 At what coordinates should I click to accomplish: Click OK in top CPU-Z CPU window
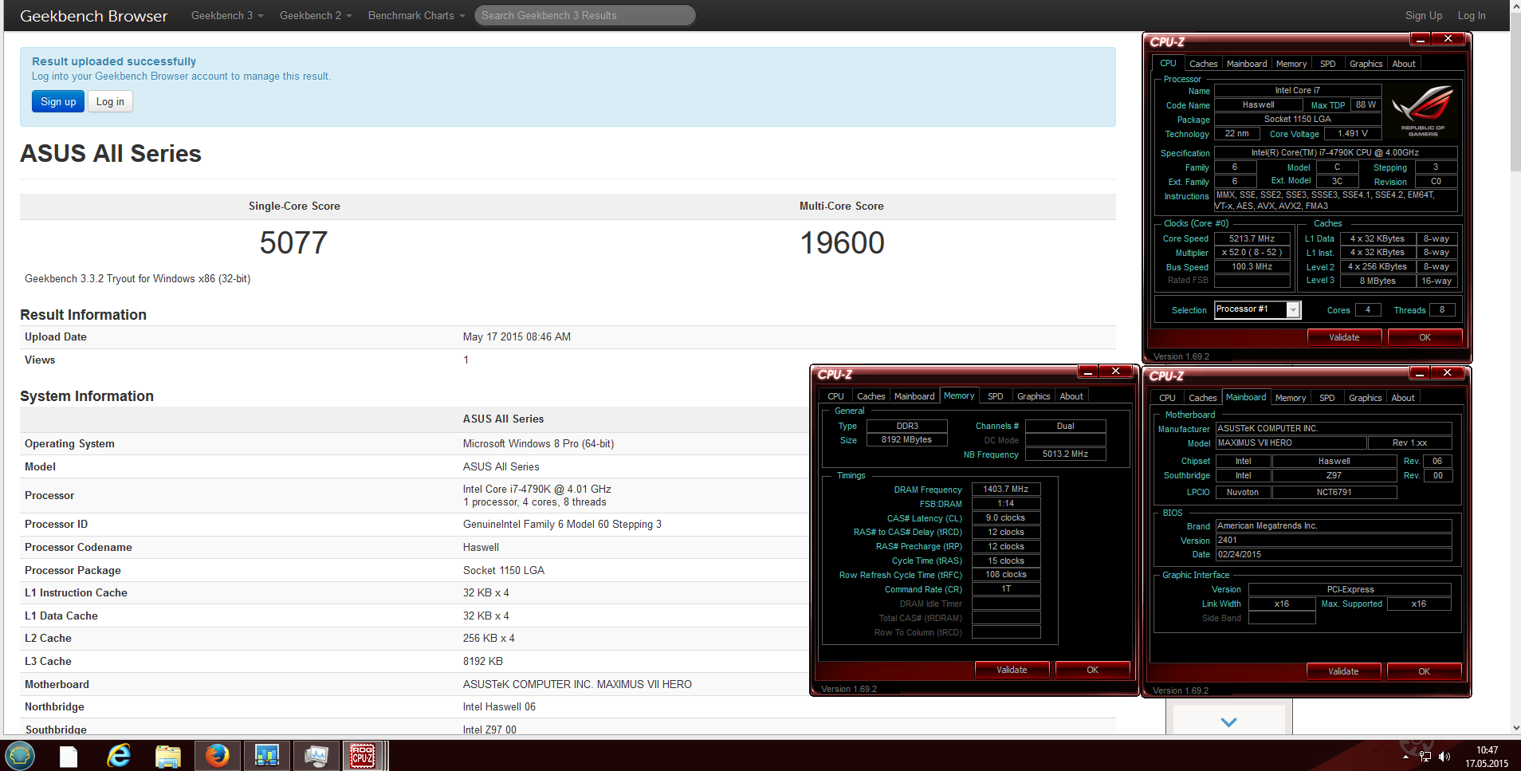click(x=1425, y=337)
